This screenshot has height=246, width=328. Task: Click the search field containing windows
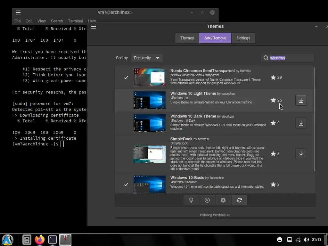288,58
